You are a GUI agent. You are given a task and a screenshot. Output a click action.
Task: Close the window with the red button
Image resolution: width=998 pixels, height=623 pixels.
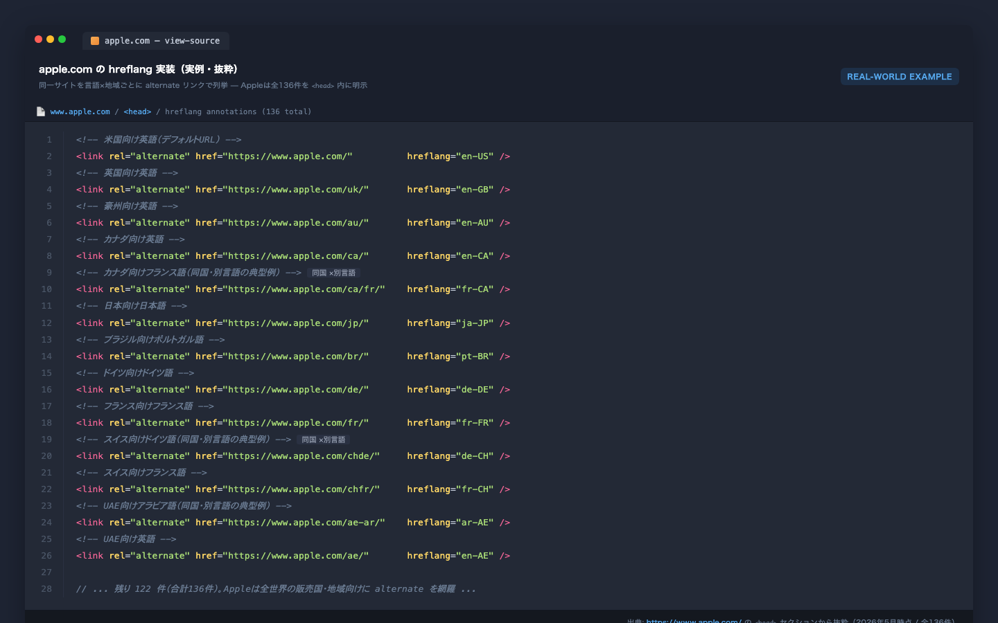pos(39,39)
